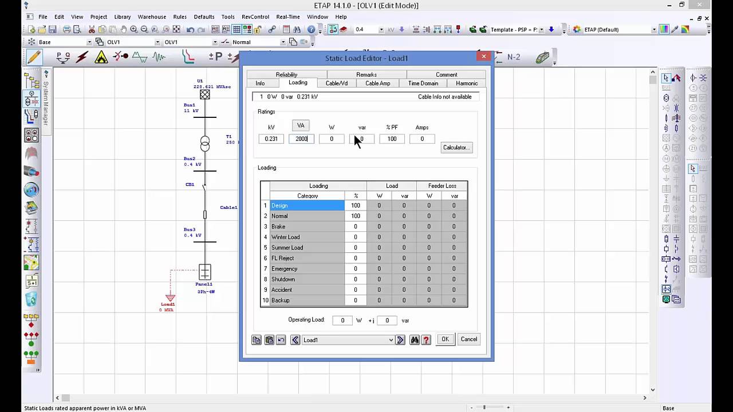The image size is (733, 412).
Task: Click the Operating Load W field
Action: tap(342, 320)
